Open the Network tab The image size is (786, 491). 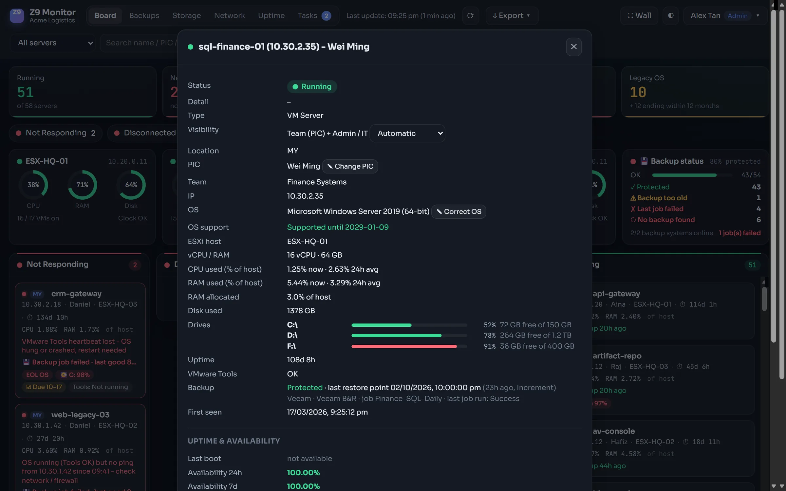click(x=229, y=15)
